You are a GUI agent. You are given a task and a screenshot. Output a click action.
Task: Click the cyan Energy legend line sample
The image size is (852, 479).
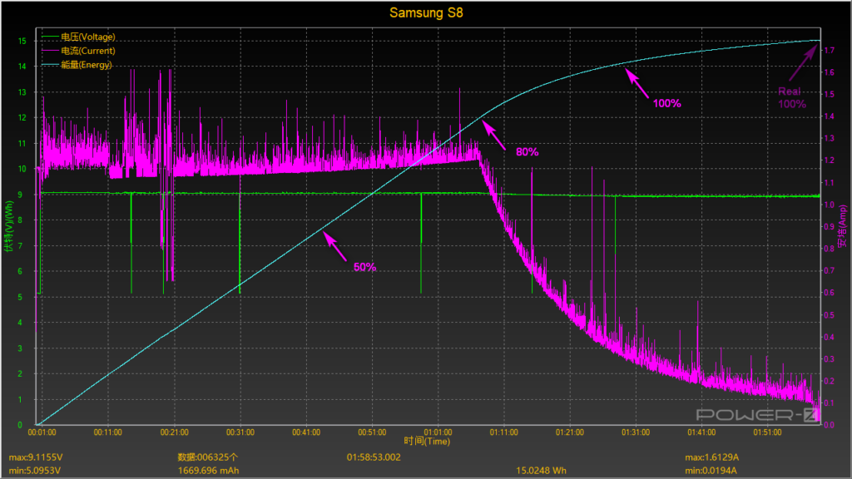point(50,65)
